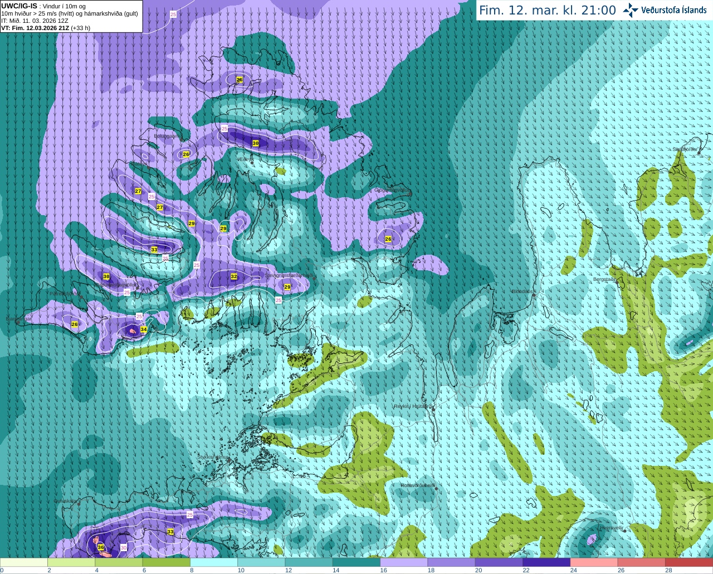Image resolution: width=713 pixels, height=574 pixels.
Task: Click the Bergstaðir station label
Action: pos(605,279)
